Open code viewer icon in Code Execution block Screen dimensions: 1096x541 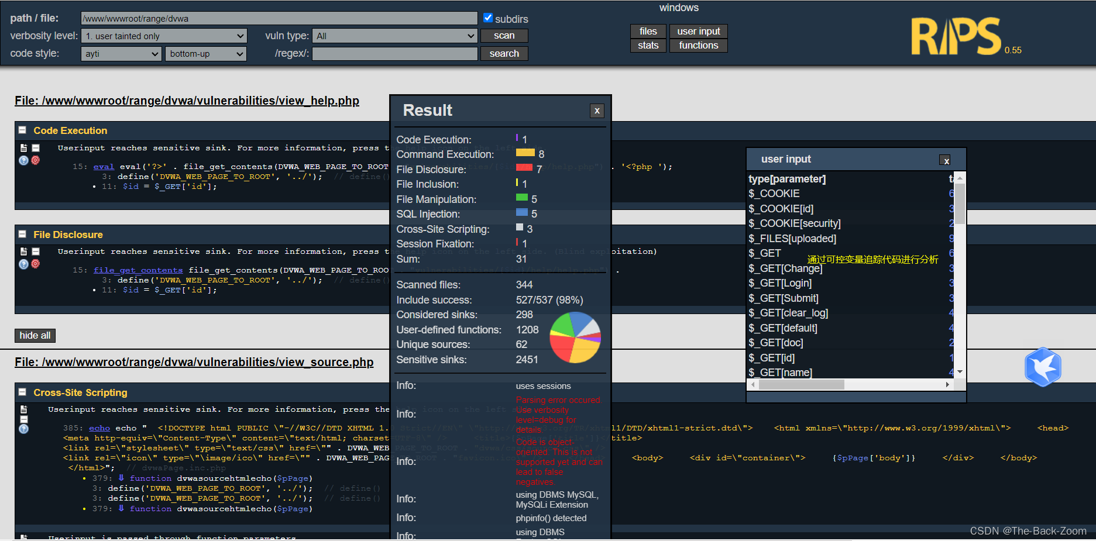click(23, 148)
